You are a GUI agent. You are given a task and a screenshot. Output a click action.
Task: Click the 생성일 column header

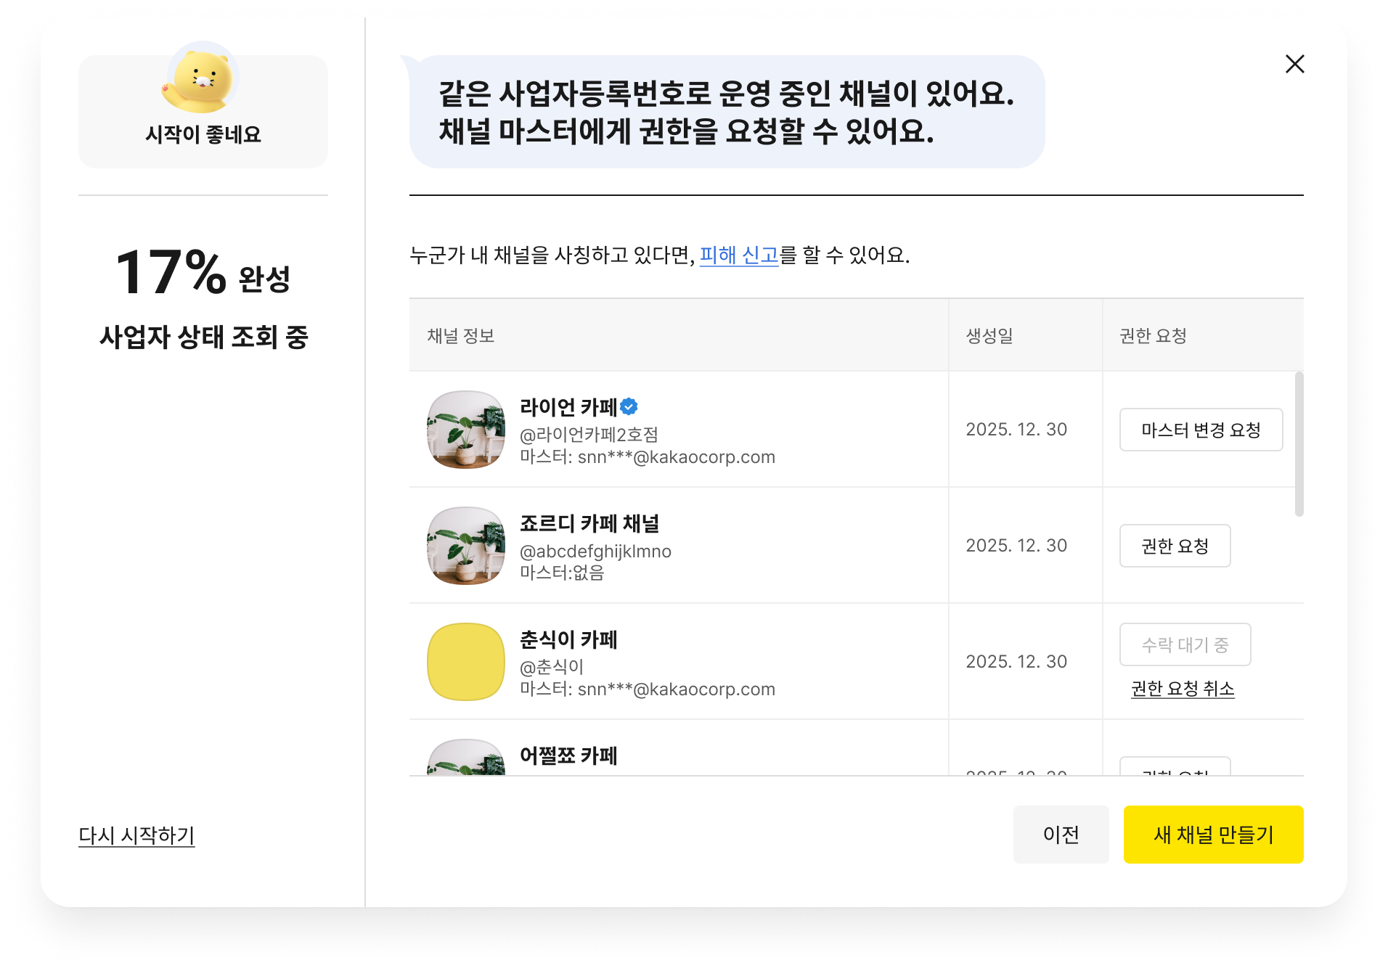[989, 336]
